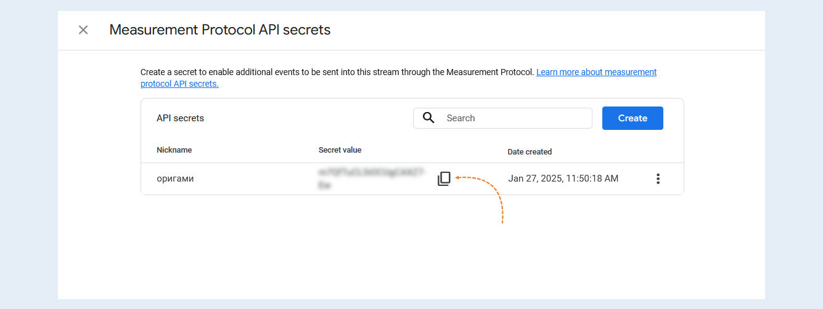Open the Learn more about measurement protocol link
Viewport: 823px width, 309px height.
pyautogui.click(x=398, y=78)
